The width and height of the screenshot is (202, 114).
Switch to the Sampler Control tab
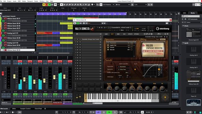pyautogui.click(x=25, y=109)
